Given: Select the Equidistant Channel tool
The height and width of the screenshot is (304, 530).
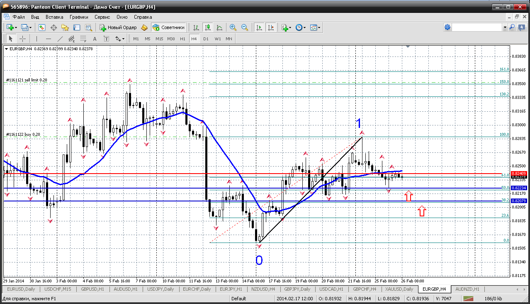Looking at the screenshot, I should point(71,39).
